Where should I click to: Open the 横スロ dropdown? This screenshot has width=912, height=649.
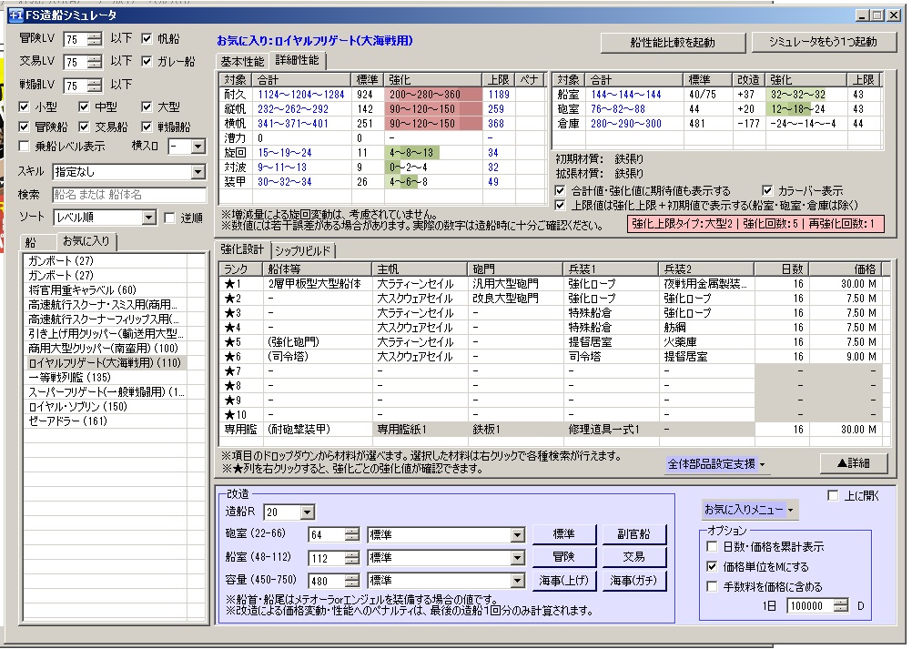pos(198,147)
